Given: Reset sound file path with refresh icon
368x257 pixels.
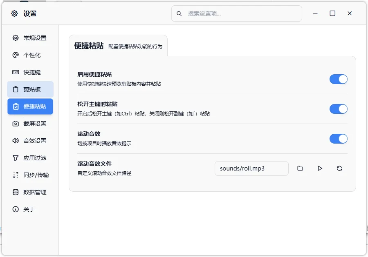Looking at the screenshot, I should click(339, 168).
